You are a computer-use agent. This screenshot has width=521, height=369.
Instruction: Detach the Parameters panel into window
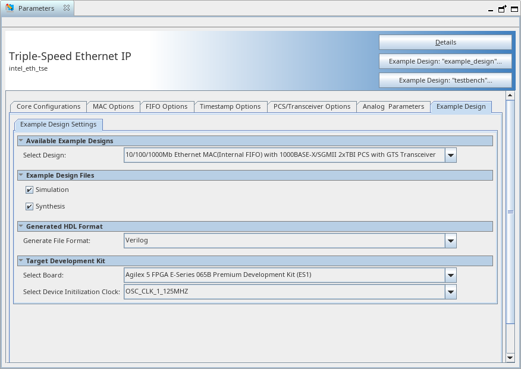tap(503, 9)
